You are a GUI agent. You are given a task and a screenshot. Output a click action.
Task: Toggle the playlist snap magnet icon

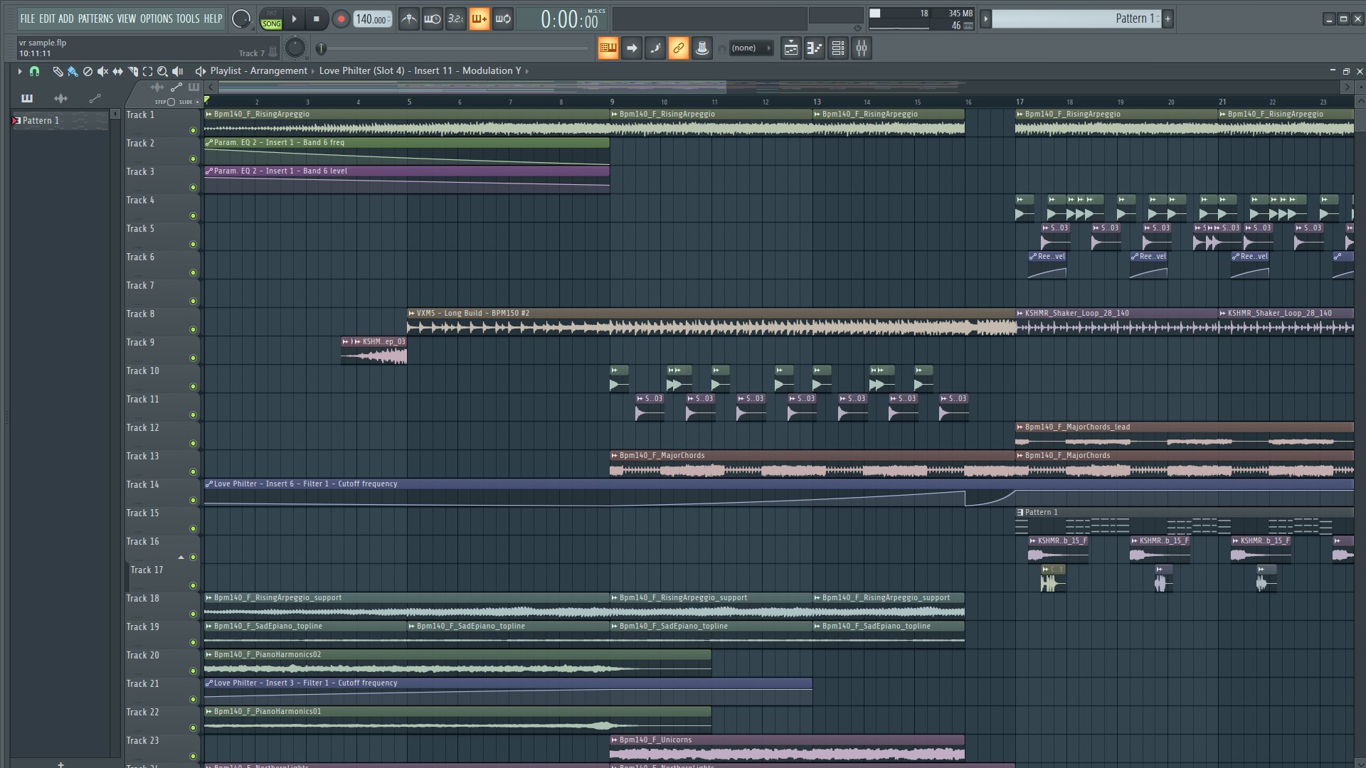tap(34, 71)
